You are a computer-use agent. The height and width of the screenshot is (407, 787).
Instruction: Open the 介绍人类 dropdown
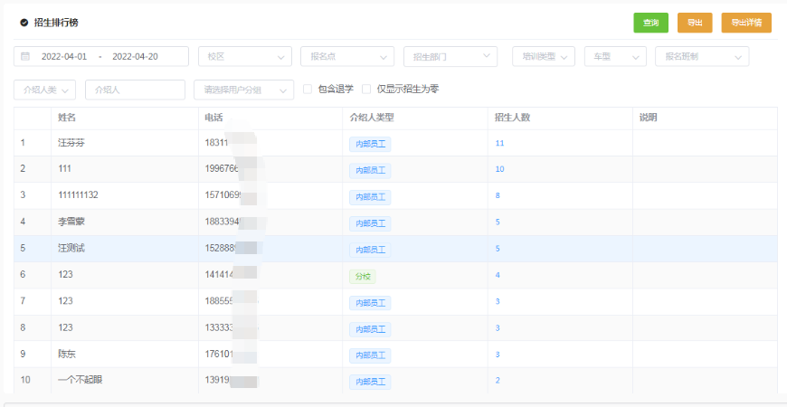(x=44, y=90)
